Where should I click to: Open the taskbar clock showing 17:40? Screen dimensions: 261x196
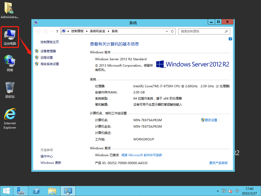249,191
